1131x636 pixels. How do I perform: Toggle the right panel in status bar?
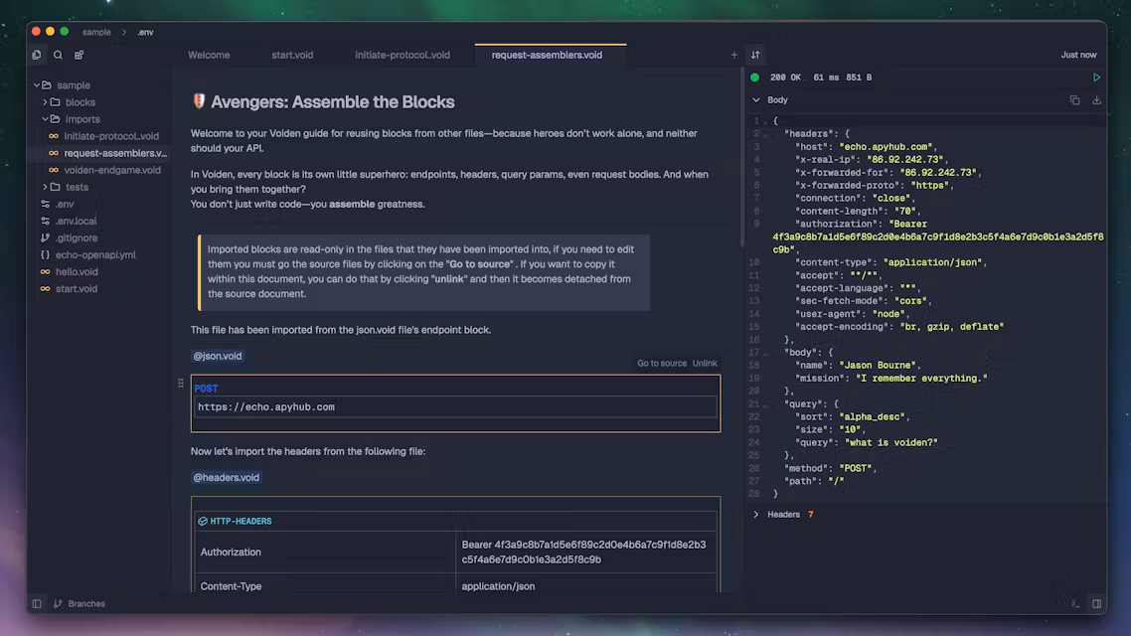(1096, 603)
